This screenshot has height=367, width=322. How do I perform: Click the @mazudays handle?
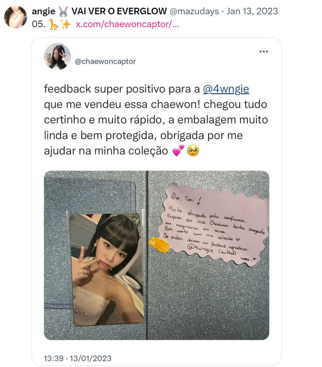[x=194, y=11]
